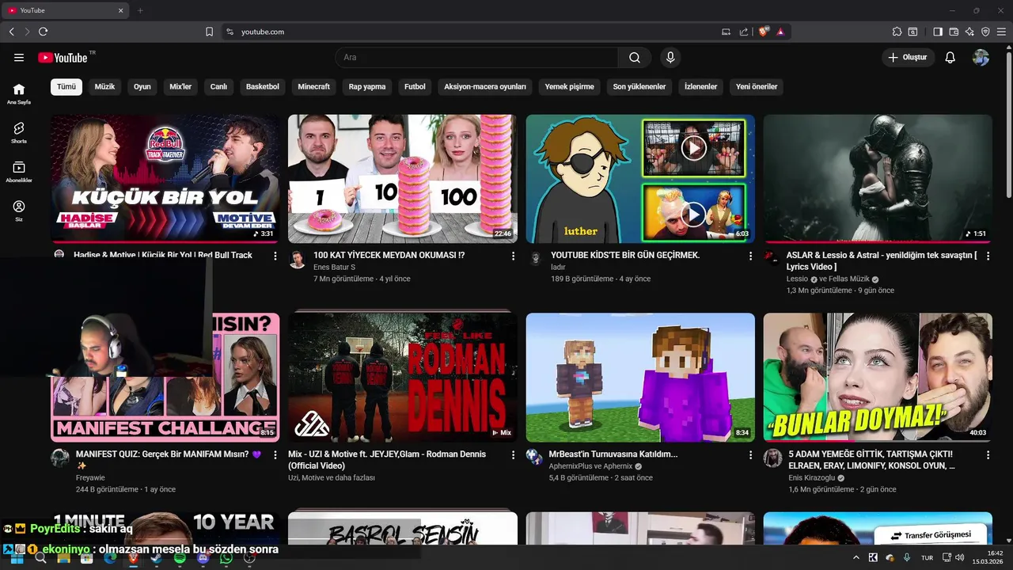Open more options for Hadise & Motive video
Screen dimensions: 1013x570
[275, 256]
